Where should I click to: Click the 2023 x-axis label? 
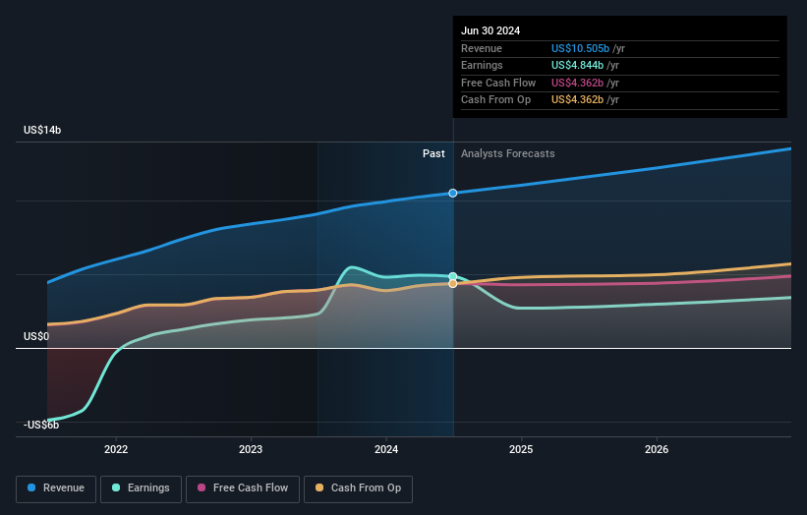[251, 449]
